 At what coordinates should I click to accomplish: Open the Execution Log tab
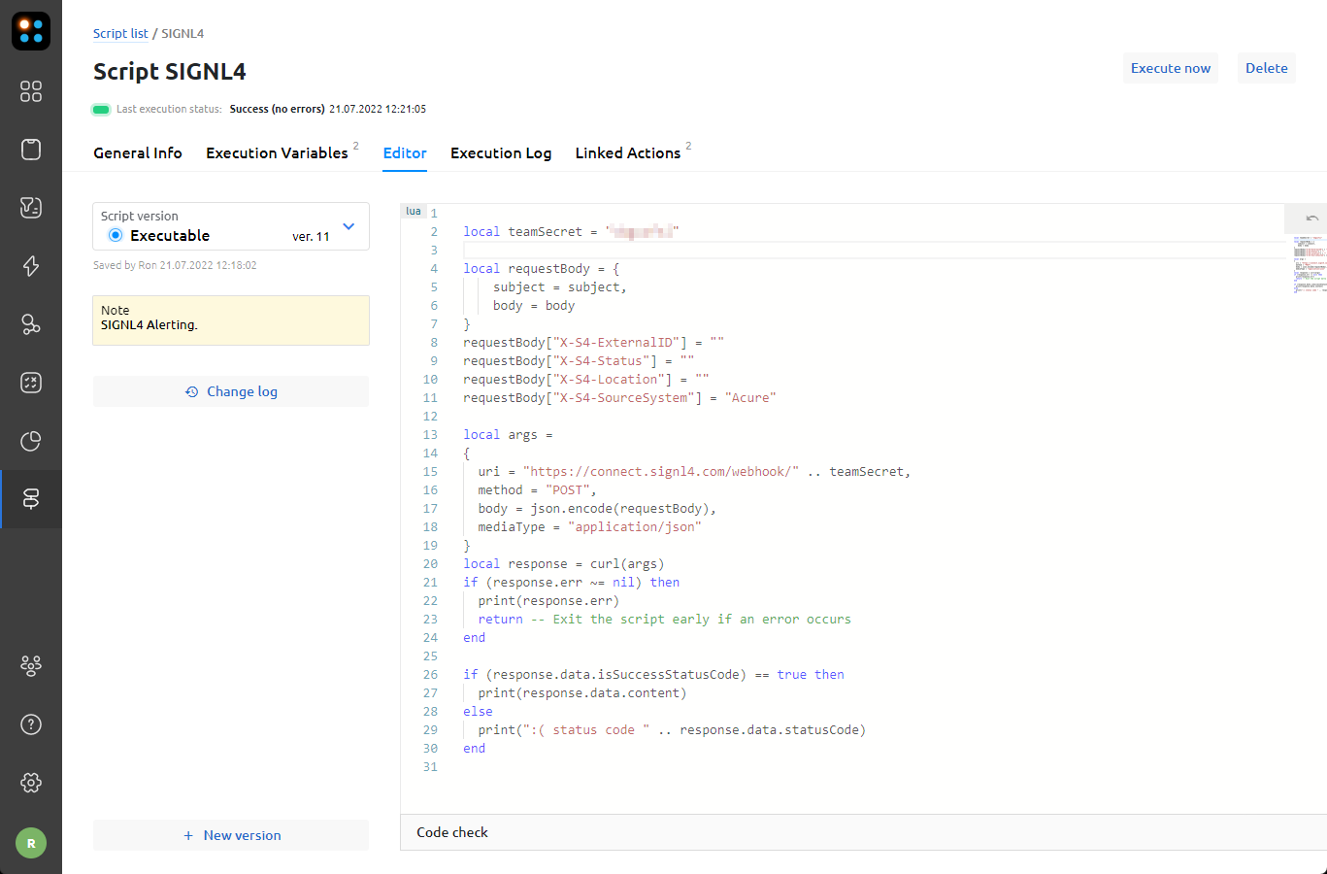[x=501, y=153]
